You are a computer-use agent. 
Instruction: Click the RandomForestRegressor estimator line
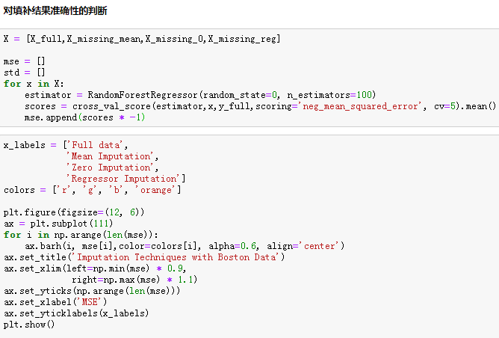click(199, 95)
